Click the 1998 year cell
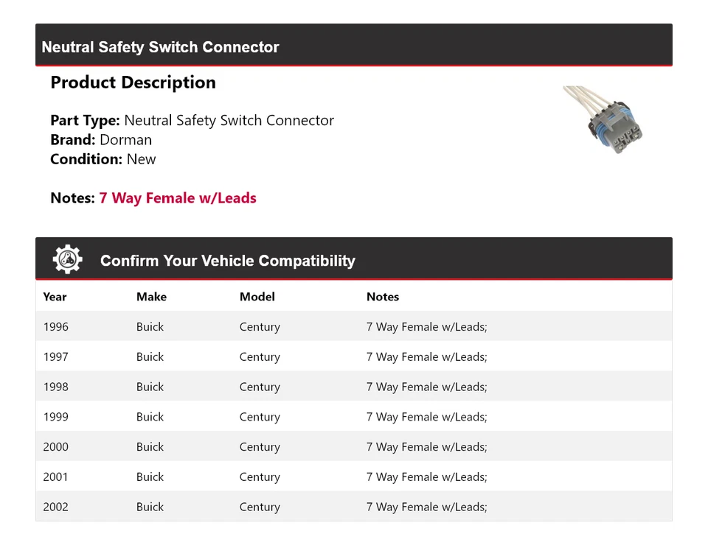The image size is (708, 545). pyautogui.click(x=55, y=387)
